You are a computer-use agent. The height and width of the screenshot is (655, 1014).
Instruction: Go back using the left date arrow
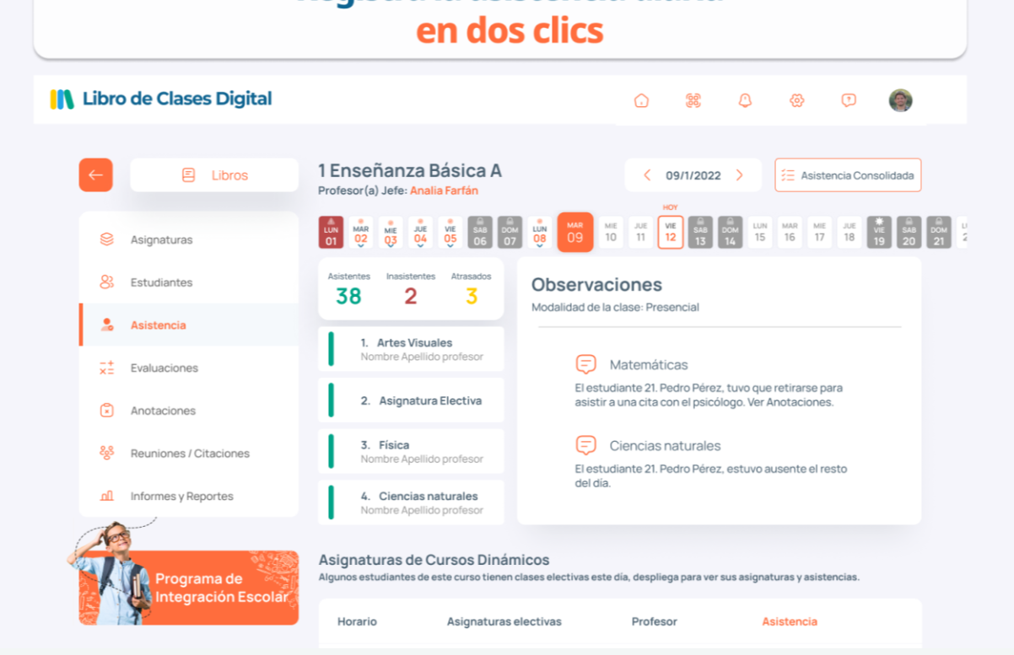646,174
